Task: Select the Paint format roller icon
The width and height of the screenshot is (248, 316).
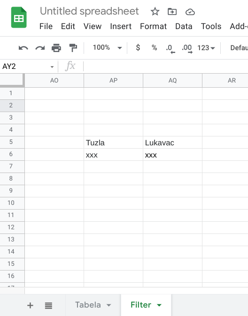Action: click(73, 48)
